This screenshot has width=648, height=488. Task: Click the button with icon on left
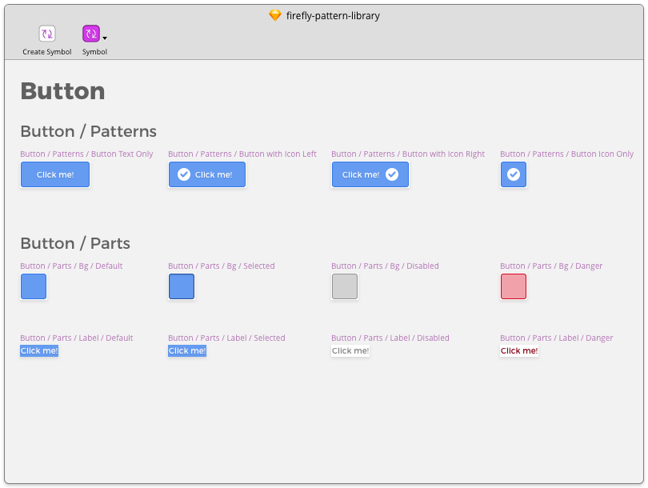[207, 174]
